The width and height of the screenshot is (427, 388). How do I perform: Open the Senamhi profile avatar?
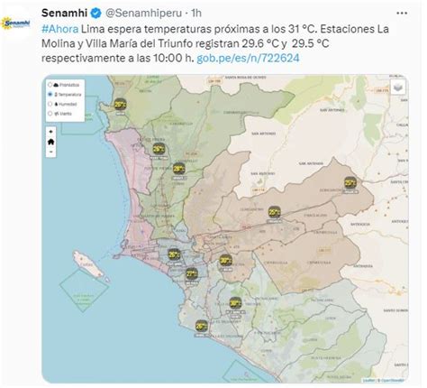point(16,23)
